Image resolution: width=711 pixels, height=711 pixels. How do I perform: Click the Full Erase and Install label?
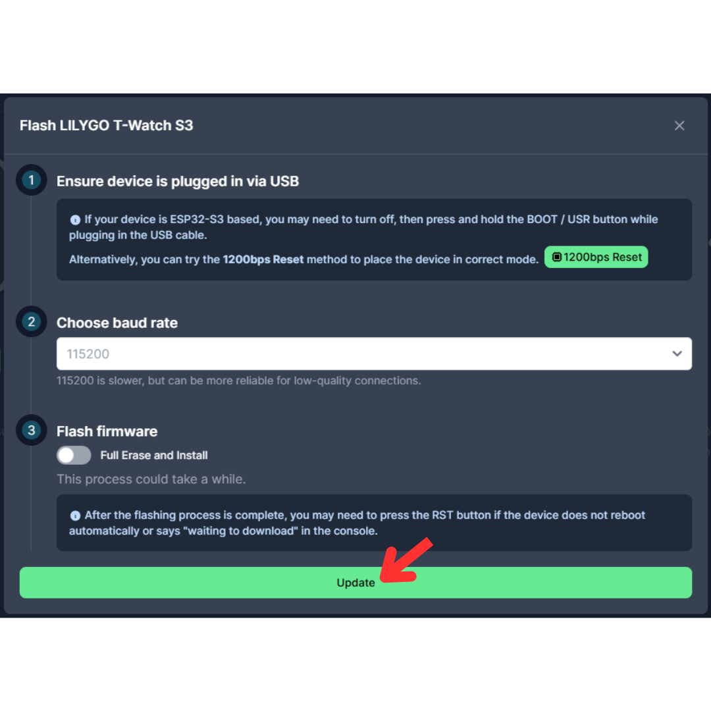click(x=153, y=456)
